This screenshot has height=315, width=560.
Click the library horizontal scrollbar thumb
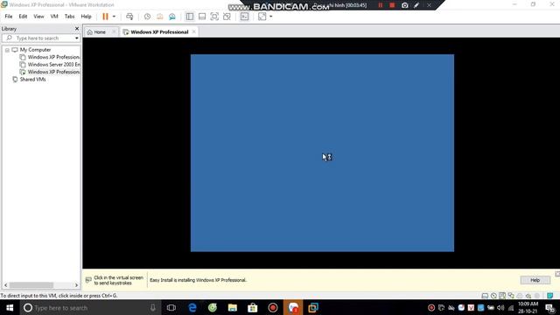click(31, 285)
